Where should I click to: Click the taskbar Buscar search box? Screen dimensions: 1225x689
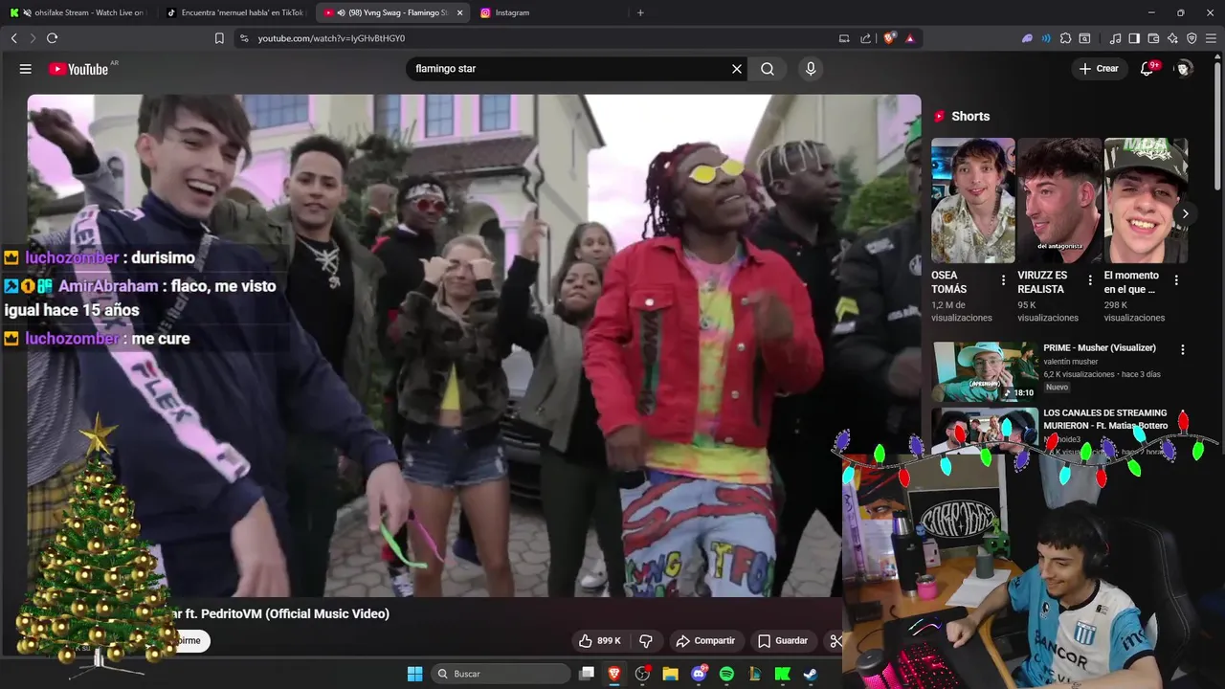(501, 674)
